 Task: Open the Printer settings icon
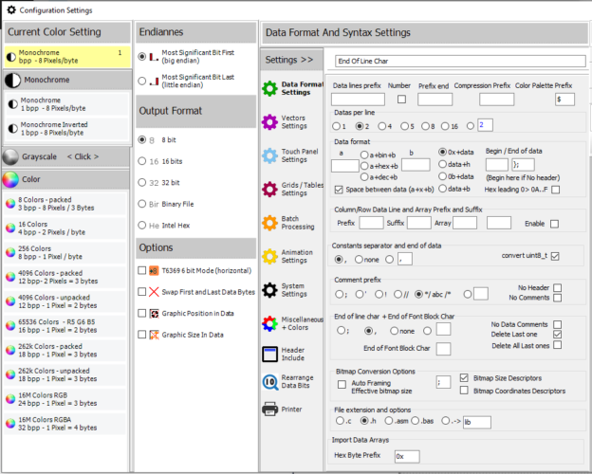click(x=268, y=410)
